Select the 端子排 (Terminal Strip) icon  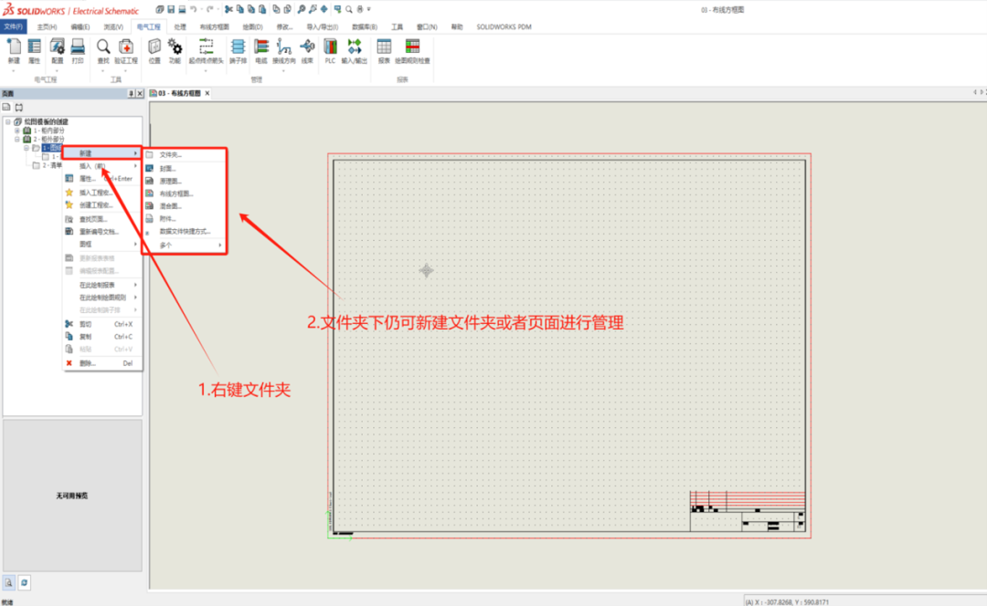(239, 47)
